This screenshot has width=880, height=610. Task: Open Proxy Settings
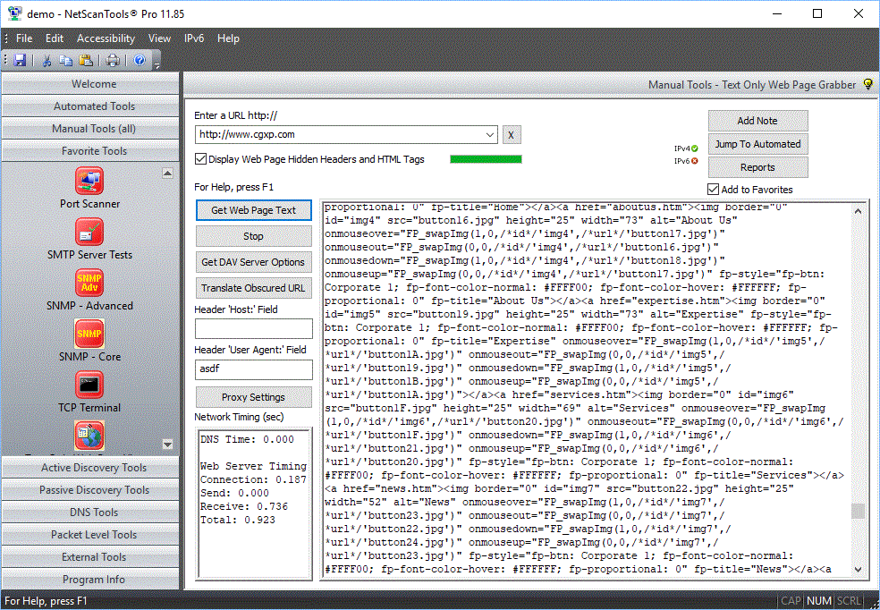click(x=254, y=397)
